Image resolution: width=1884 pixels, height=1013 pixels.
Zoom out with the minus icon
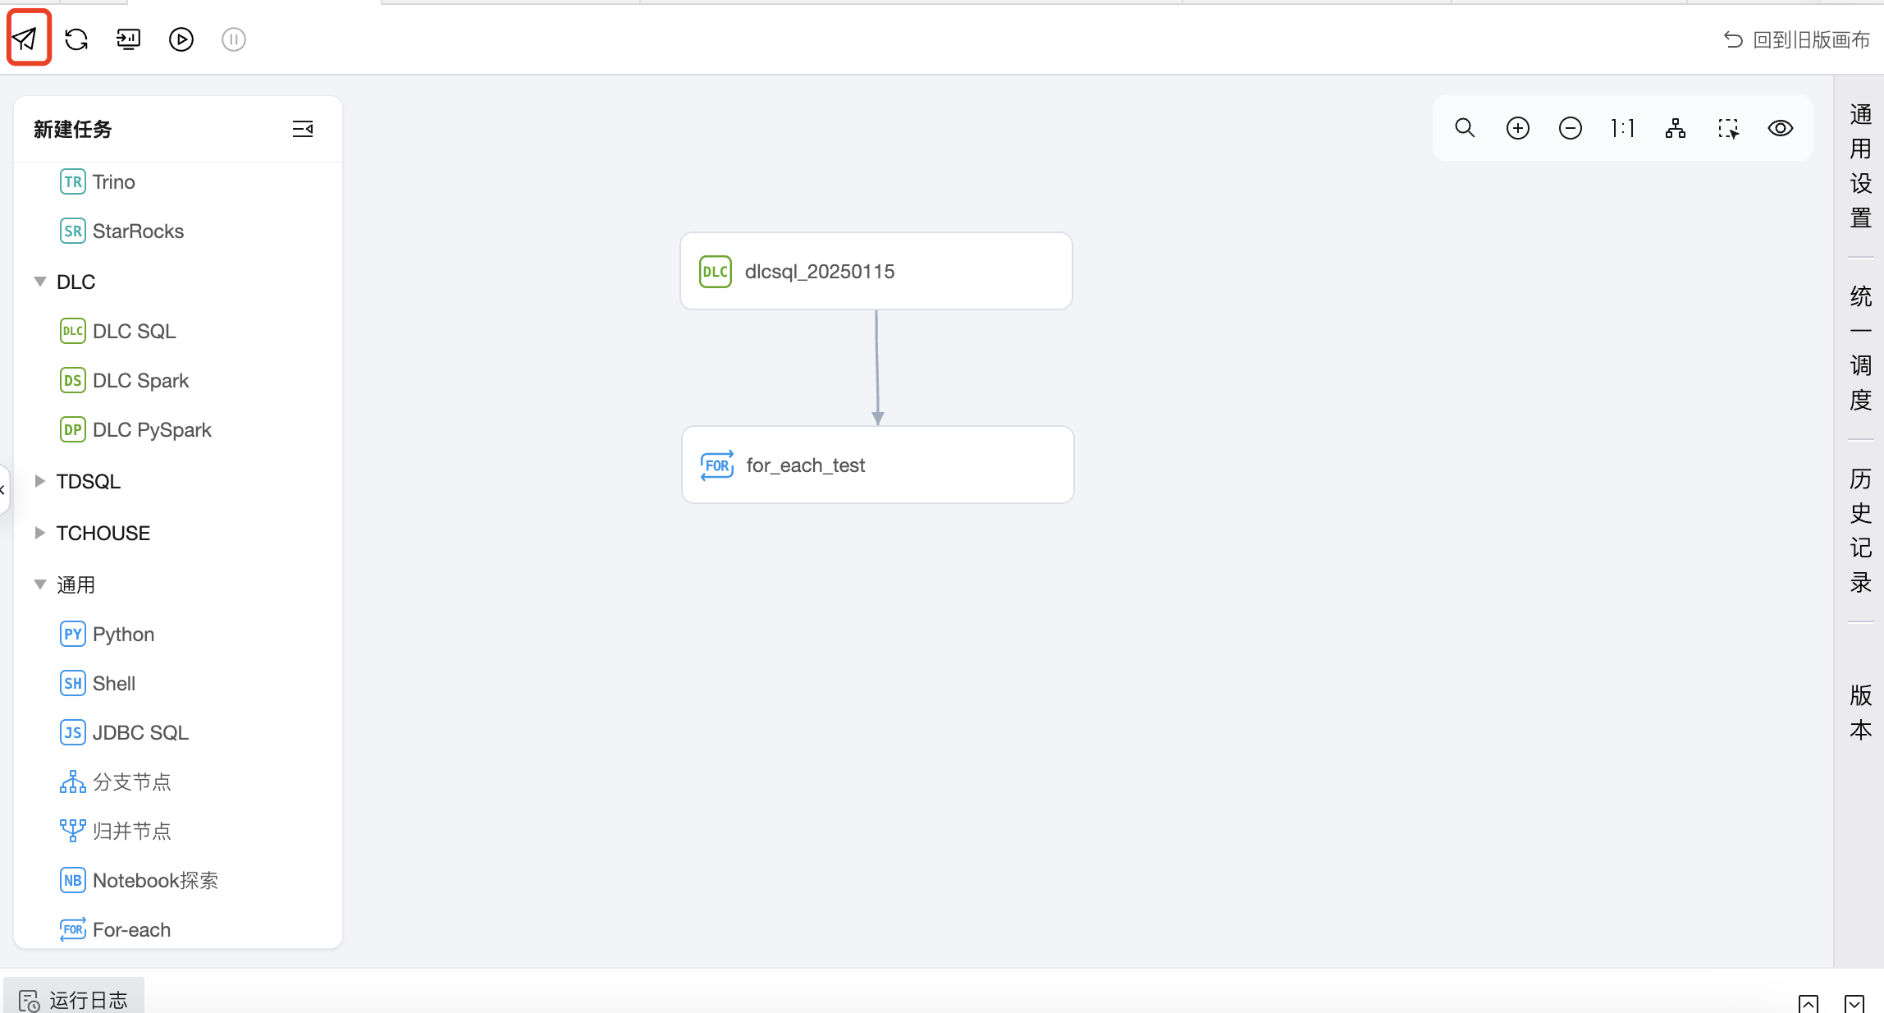tap(1571, 128)
